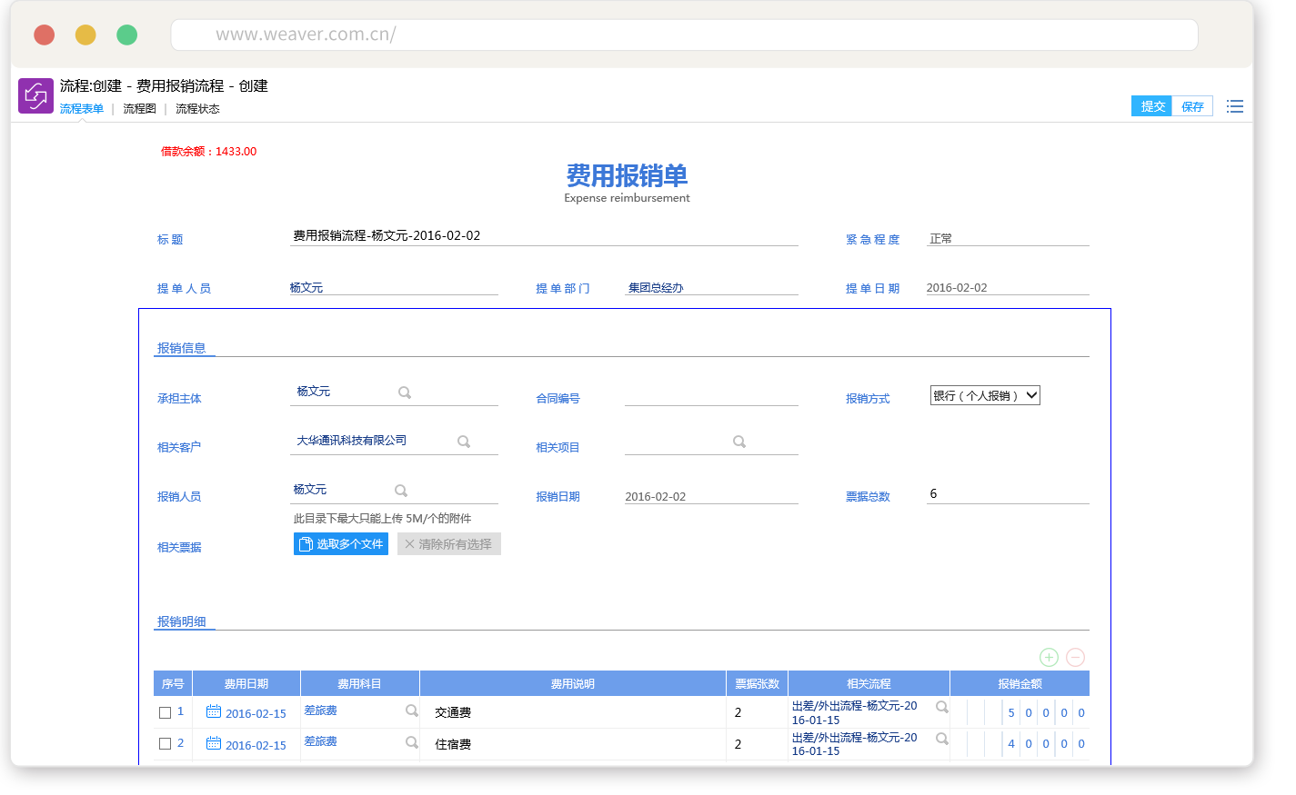The height and width of the screenshot is (795, 1296).
Task: Click the browser address bar
Action: [684, 35]
